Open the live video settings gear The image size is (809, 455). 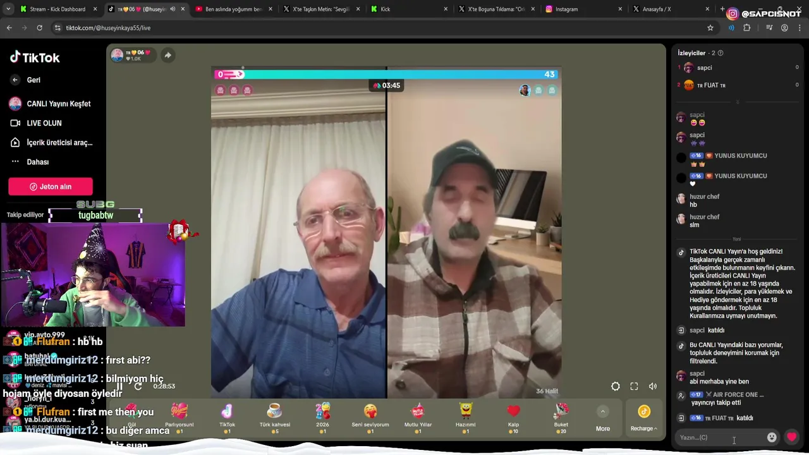pyautogui.click(x=615, y=386)
